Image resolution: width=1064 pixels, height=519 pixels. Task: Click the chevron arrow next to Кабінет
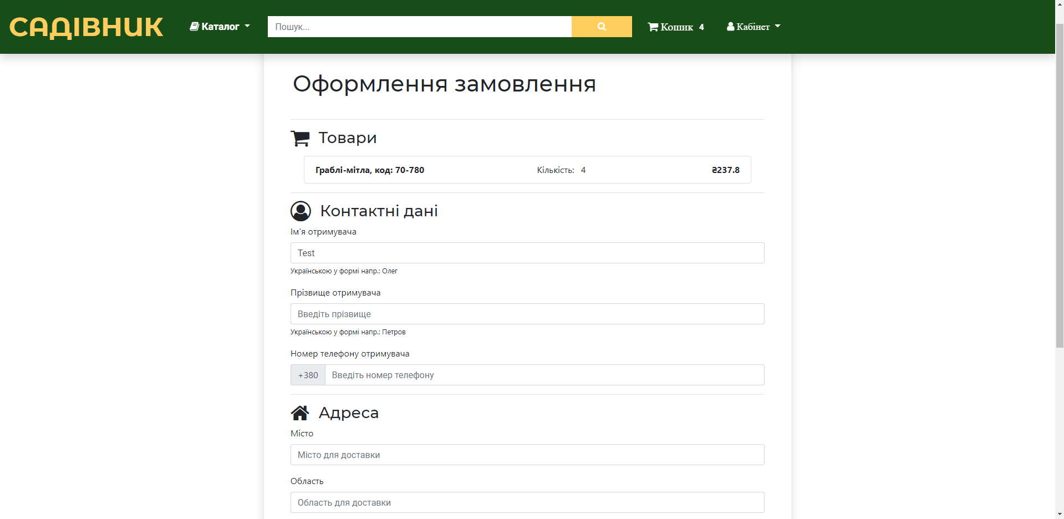(x=777, y=26)
